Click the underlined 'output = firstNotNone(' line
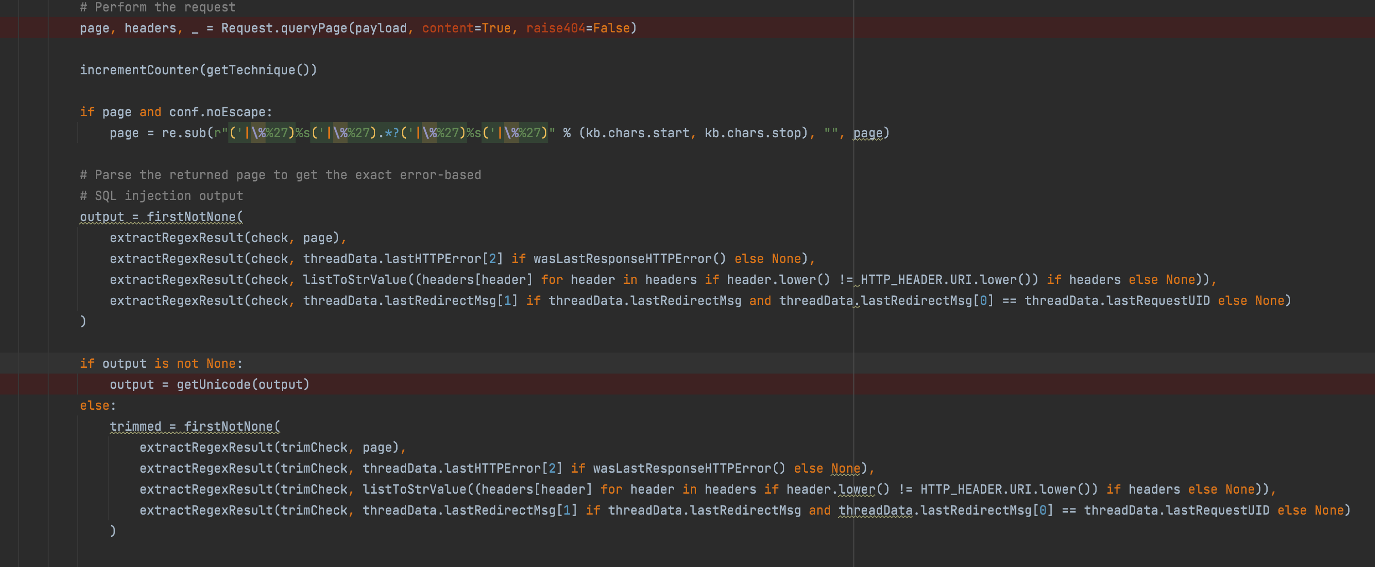 coord(161,217)
